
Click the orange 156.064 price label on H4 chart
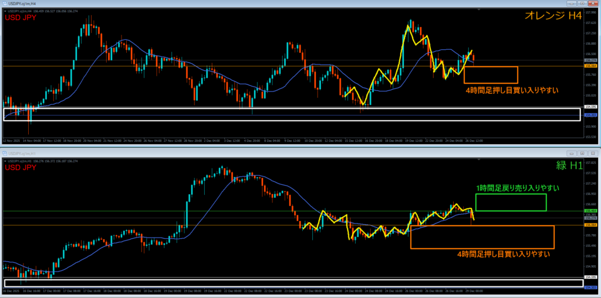click(x=590, y=66)
